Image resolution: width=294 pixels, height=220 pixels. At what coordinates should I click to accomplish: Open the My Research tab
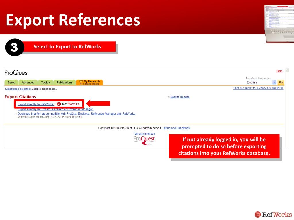(x=90, y=82)
